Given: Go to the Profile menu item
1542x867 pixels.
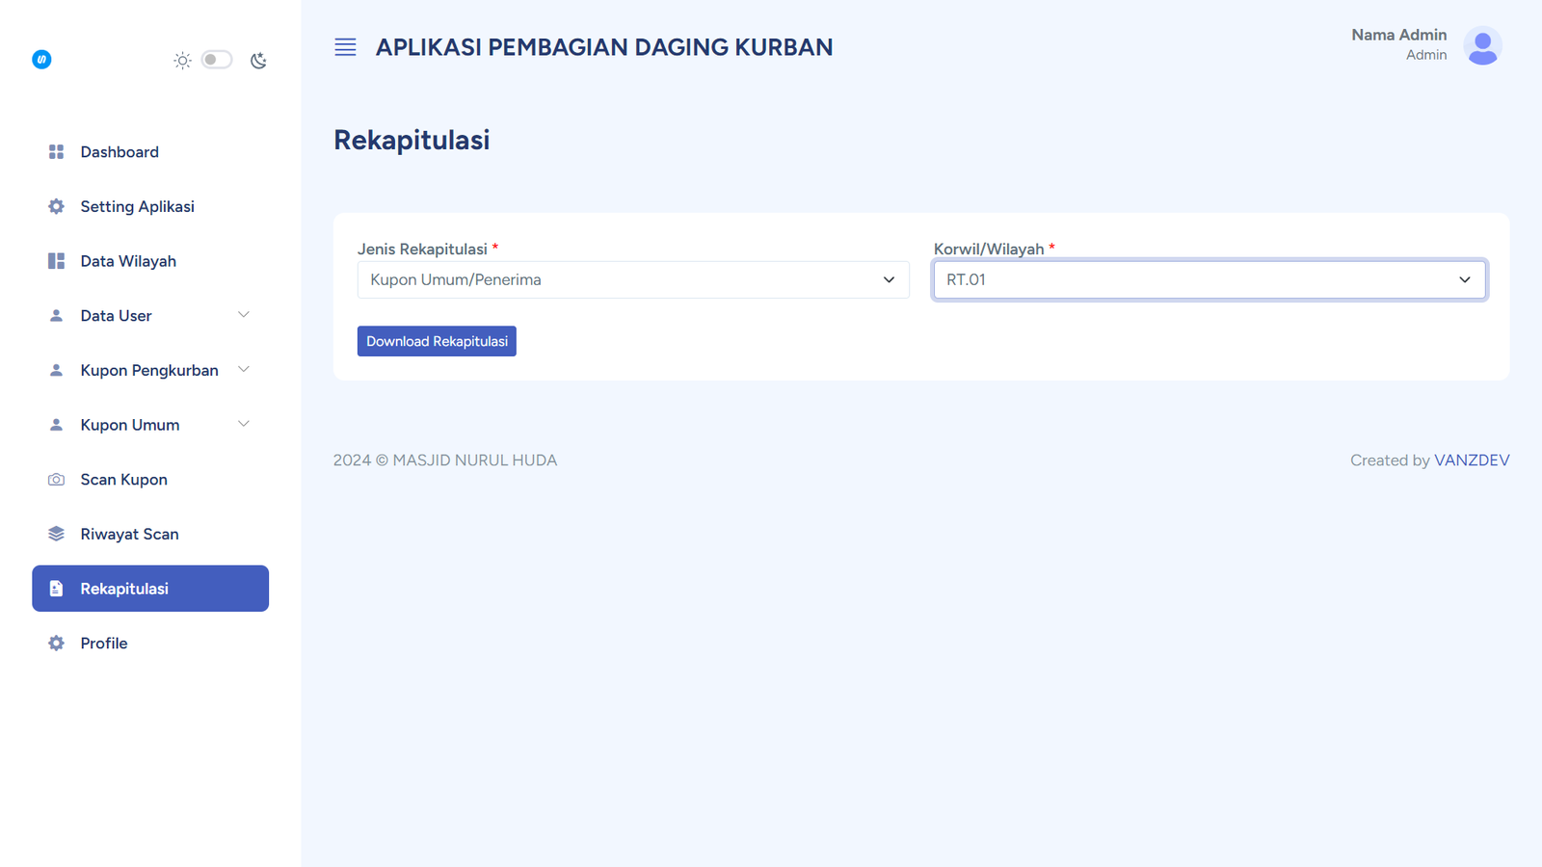Looking at the screenshot, I should [x=104, y=644].
